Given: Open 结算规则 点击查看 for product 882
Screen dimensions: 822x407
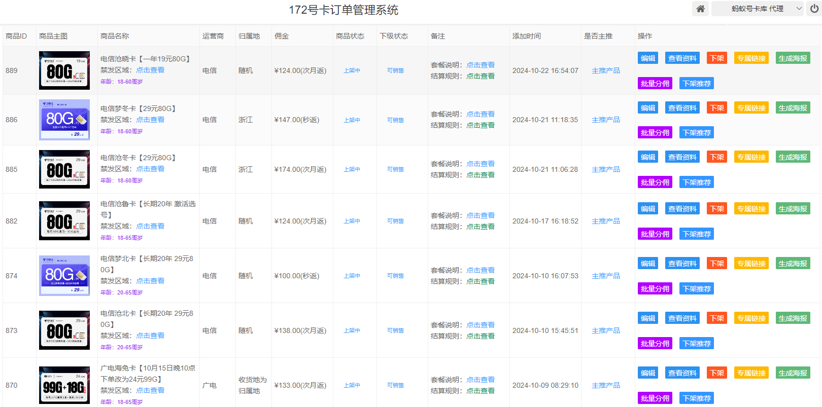Looking at the screenshot, I should tap(481, 227).
